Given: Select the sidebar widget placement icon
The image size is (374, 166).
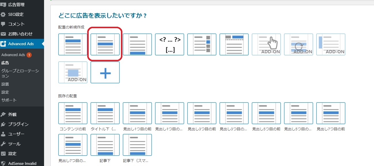Looking at the screenshot, I should tap(202, 44).
